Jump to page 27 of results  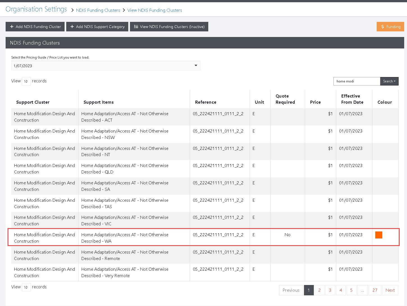coord(375,290)
